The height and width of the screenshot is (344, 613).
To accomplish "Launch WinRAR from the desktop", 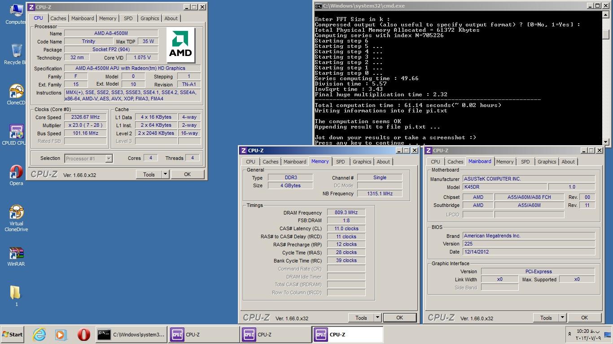I will (x=16, y=257).
